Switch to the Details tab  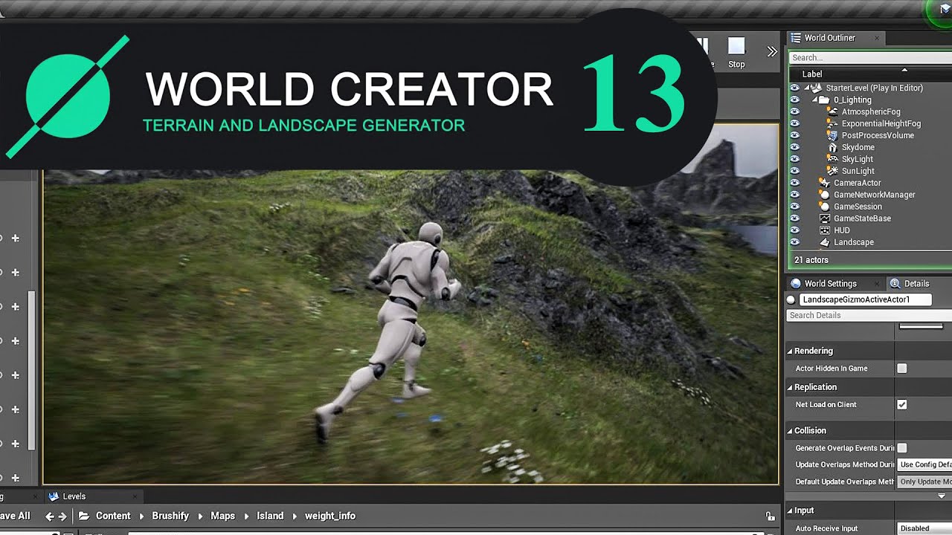(916, 284)
